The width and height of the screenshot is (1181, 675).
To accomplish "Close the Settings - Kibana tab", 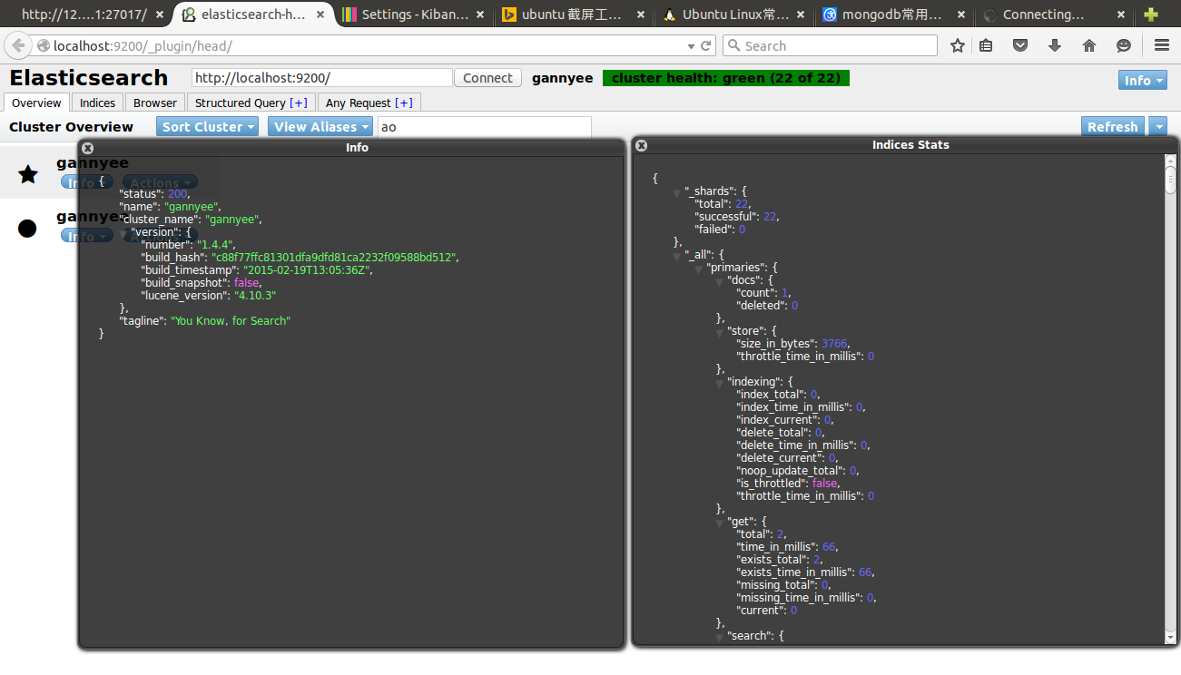I will [x=480, y=15].
